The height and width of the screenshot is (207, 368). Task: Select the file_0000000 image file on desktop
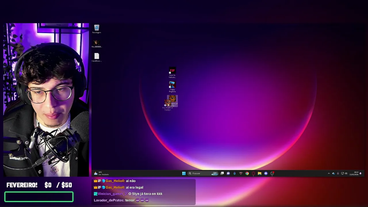click(x=97, y=44)
